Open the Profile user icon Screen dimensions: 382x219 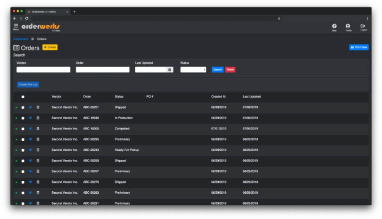(x=348, y=26)
